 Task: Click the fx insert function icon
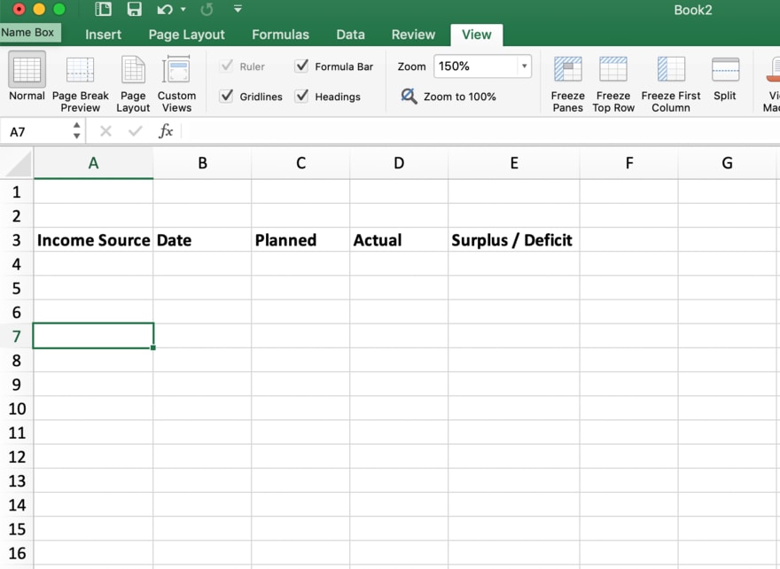[x=166, y=131]
